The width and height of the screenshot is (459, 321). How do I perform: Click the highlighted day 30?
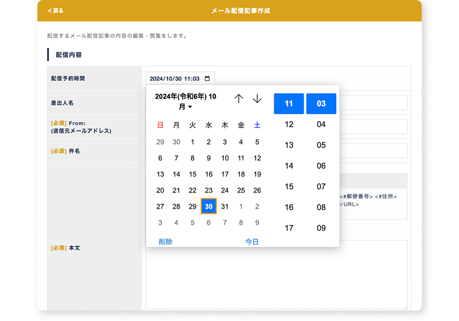coord(208,206)
